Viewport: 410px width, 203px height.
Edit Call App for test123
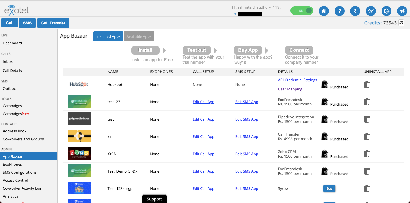tap(204, 102)
